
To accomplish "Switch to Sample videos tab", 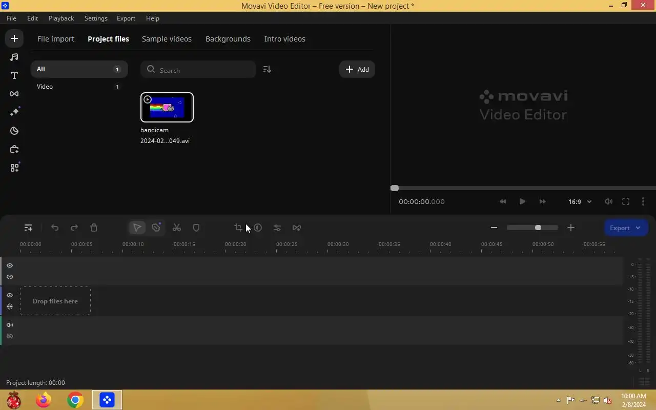I will [x=167, y=39].
